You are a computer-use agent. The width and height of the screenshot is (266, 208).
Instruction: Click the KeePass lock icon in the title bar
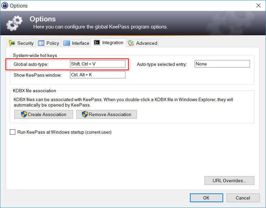coord(5,5)
